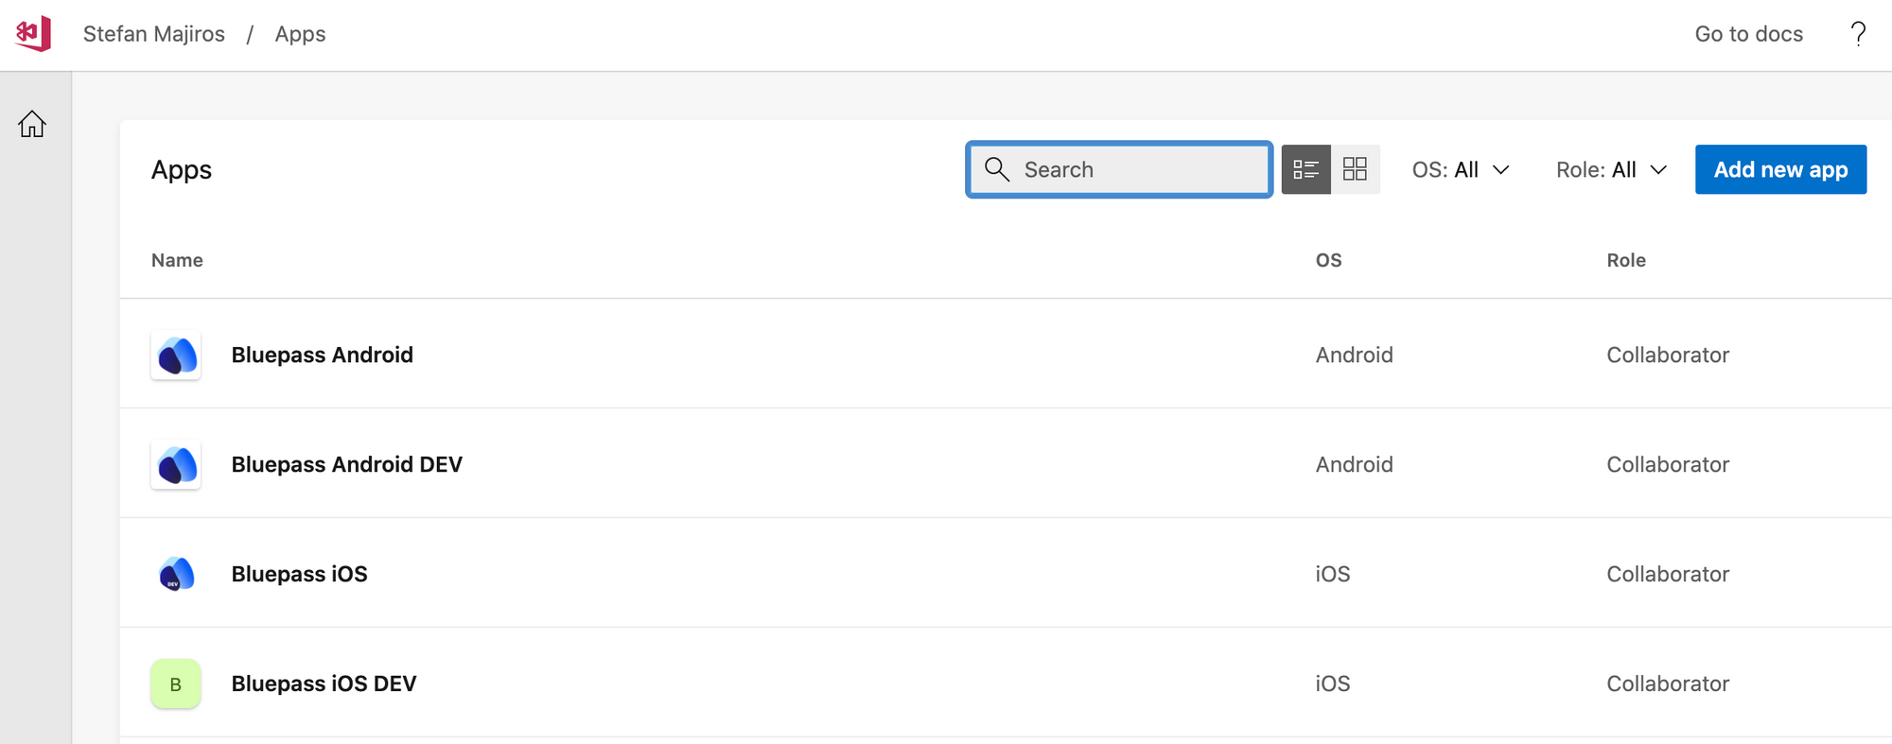Select the Apps breadcrumb item

pos(300,34)
